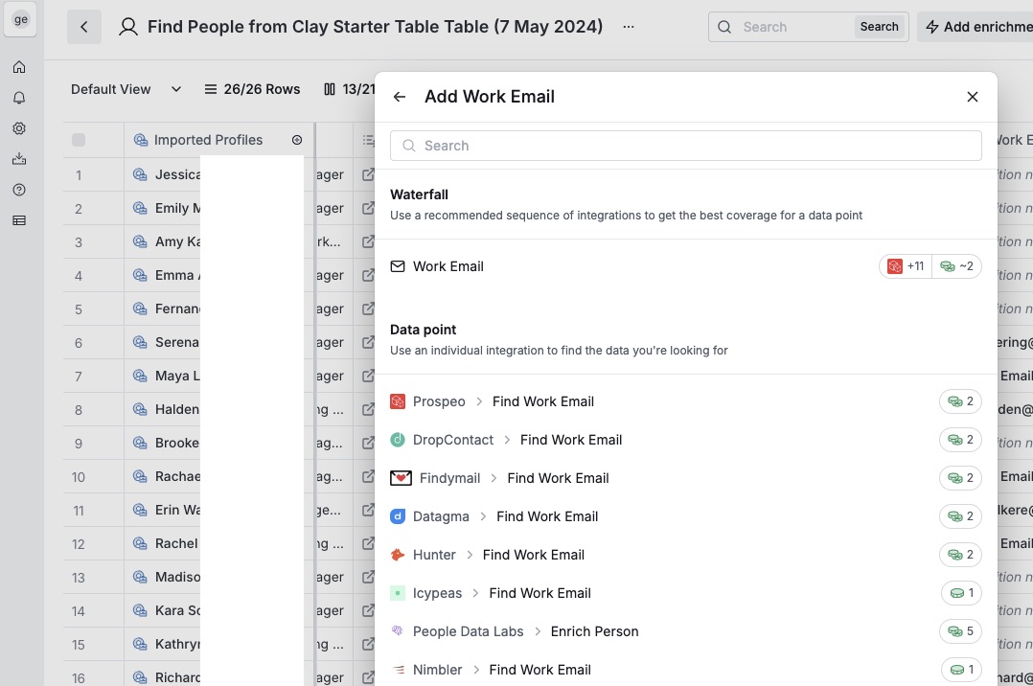Close the Add Work Email panel
The width and height of the screenshot is (1033, 686).
(x=973, y=97)
